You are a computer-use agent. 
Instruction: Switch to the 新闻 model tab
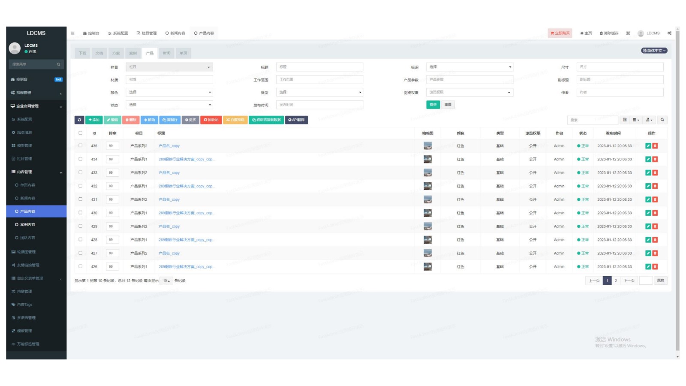tap(167, 53)
